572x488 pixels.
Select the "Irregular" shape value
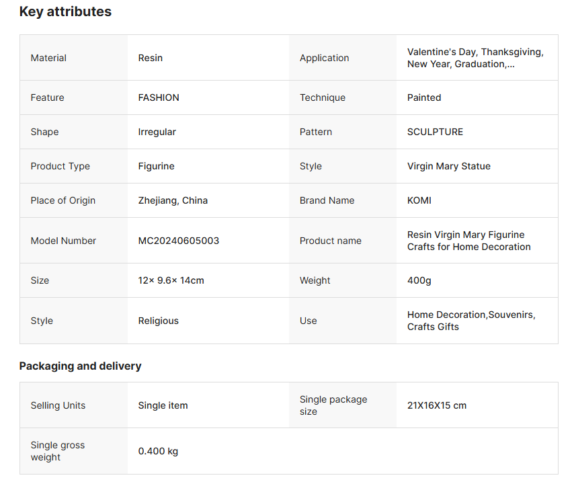pos(157,132)
